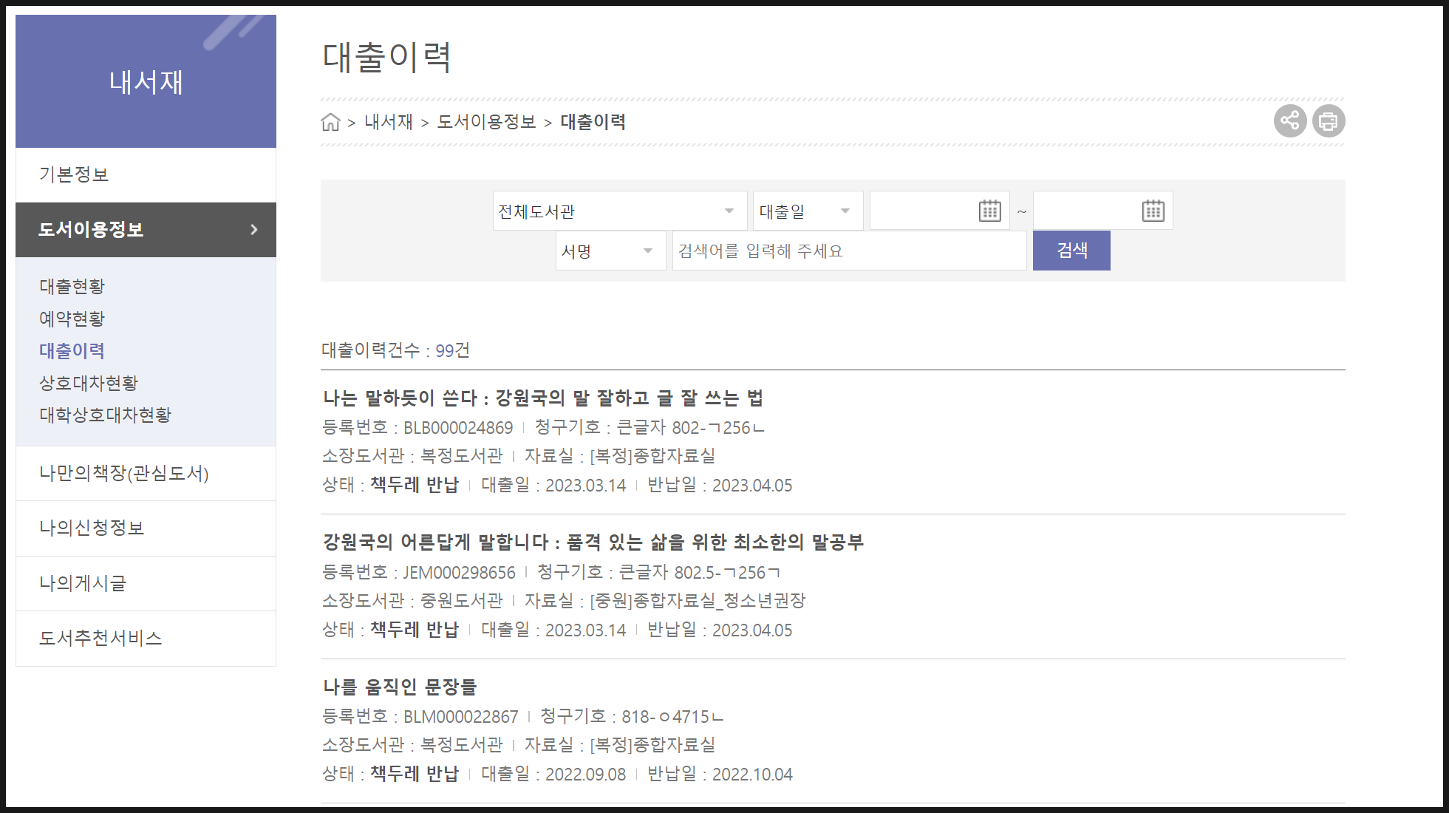Open the end date calendar picker
1449x813 pixels.
pyautogui.click(x=1153, y=211)
